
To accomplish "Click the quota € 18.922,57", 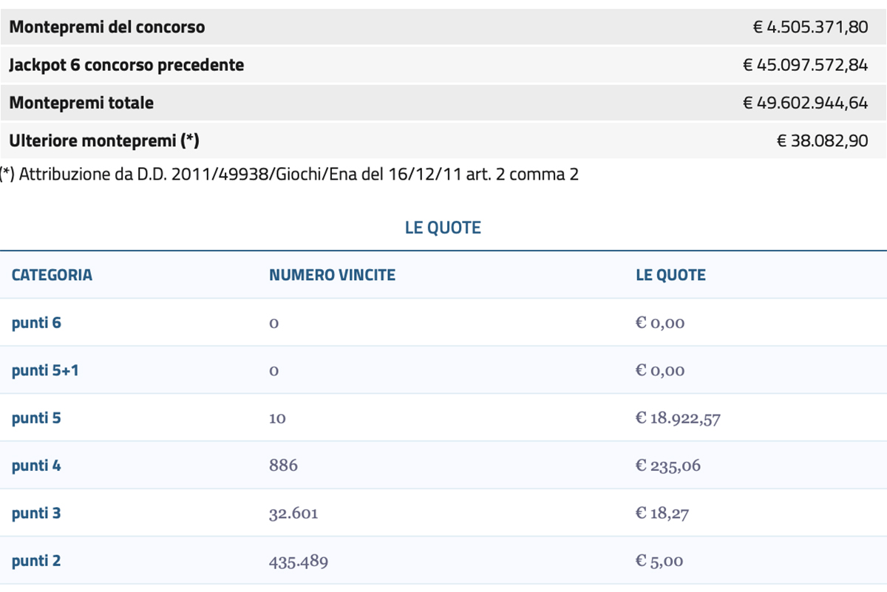I will [x=678, y=418].
